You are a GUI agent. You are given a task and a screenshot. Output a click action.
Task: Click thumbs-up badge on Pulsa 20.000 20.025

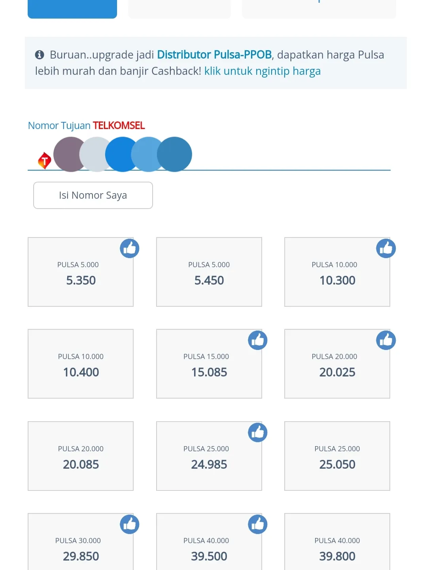click(386, 340)
